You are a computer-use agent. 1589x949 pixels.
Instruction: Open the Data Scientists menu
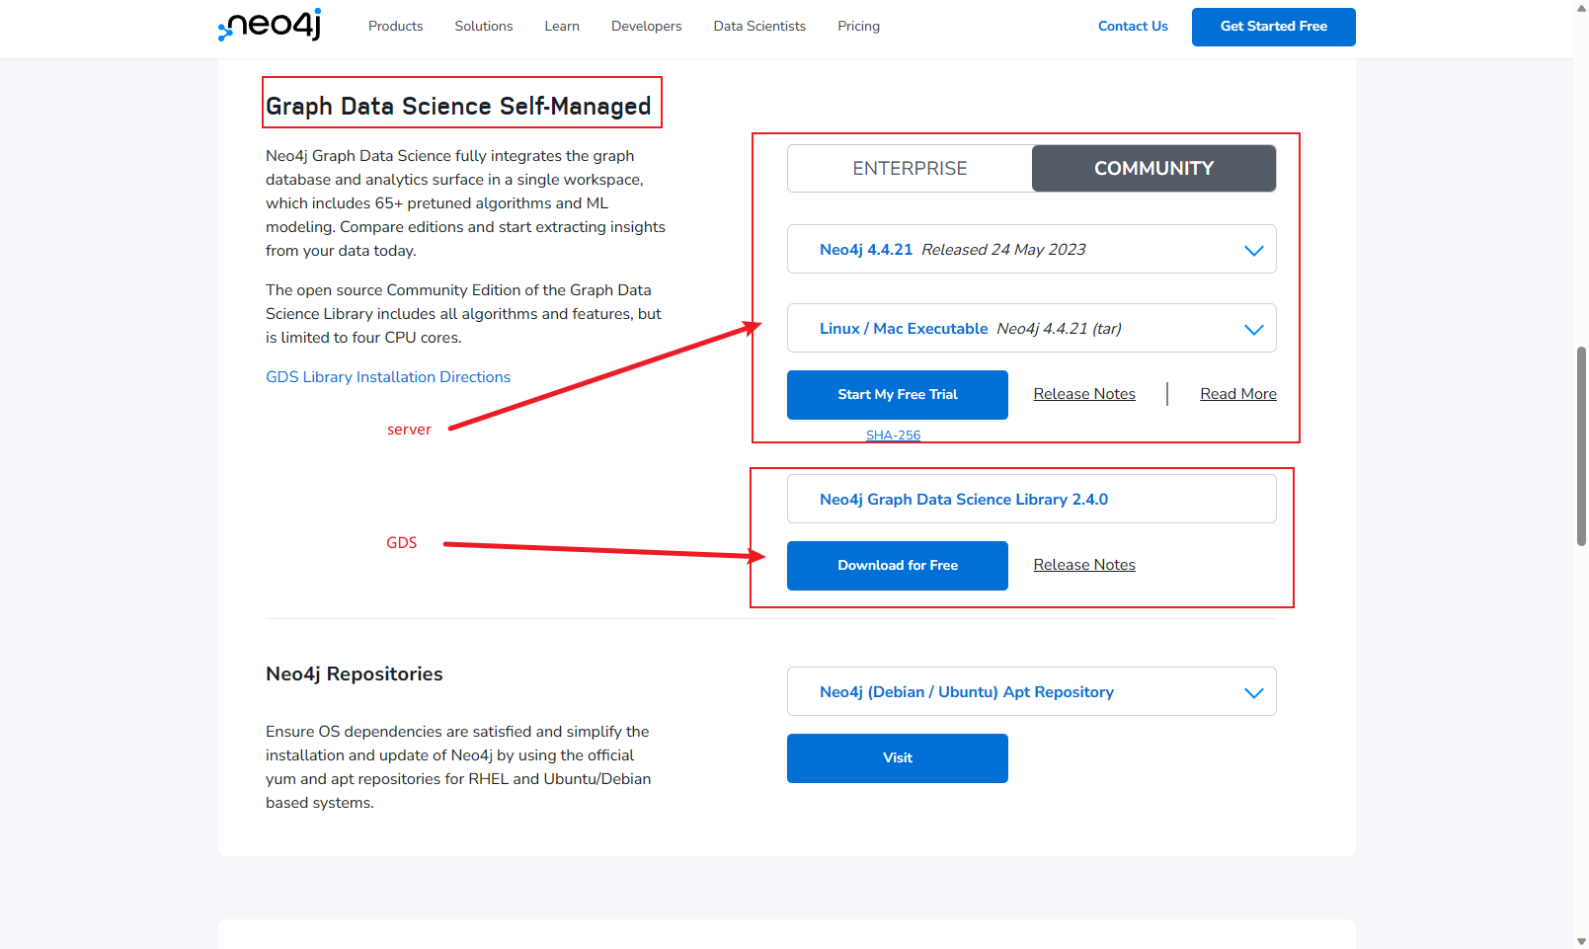tap(759, 27)
